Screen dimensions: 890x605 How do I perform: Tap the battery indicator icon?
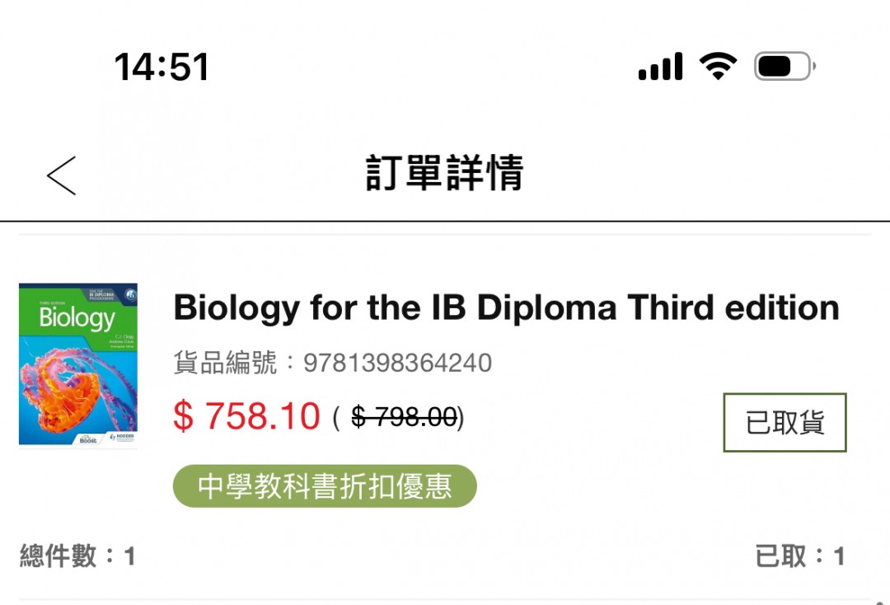(784, 67)
